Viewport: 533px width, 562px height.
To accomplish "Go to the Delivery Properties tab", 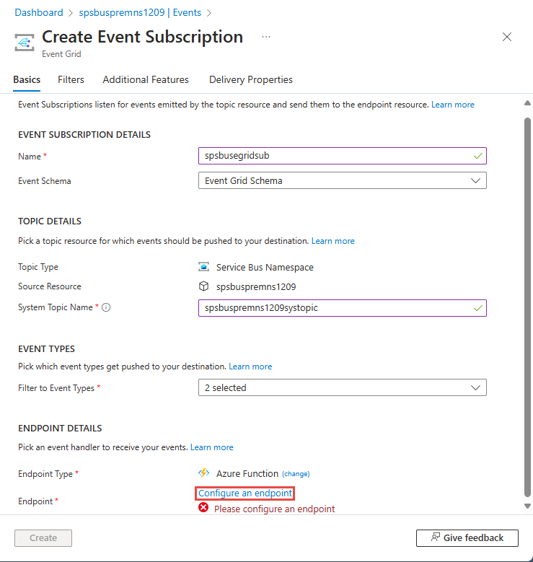I will tap(251, 79).
